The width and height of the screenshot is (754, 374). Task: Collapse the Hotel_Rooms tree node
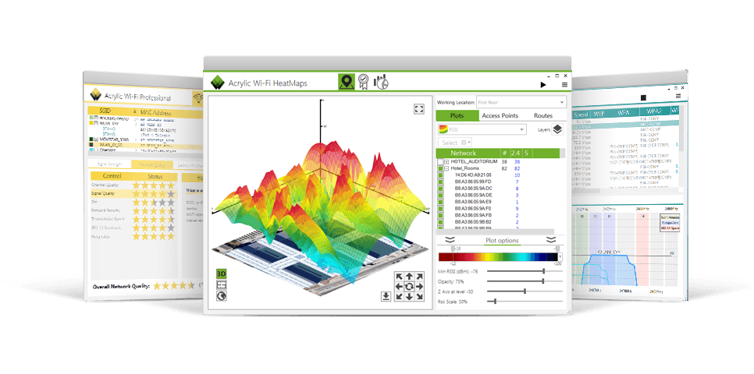446,169
